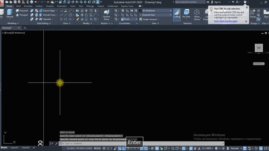Click the viewport label Front 2D Wireframe
The image size is (269, 151).
(13, 33)
